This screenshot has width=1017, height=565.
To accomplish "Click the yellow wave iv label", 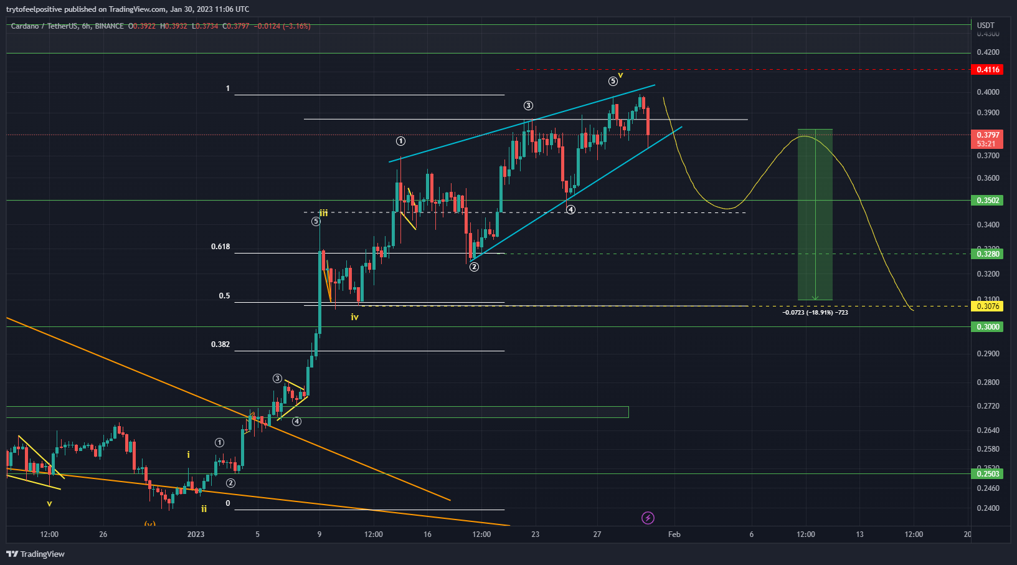I will coord(354,317).
